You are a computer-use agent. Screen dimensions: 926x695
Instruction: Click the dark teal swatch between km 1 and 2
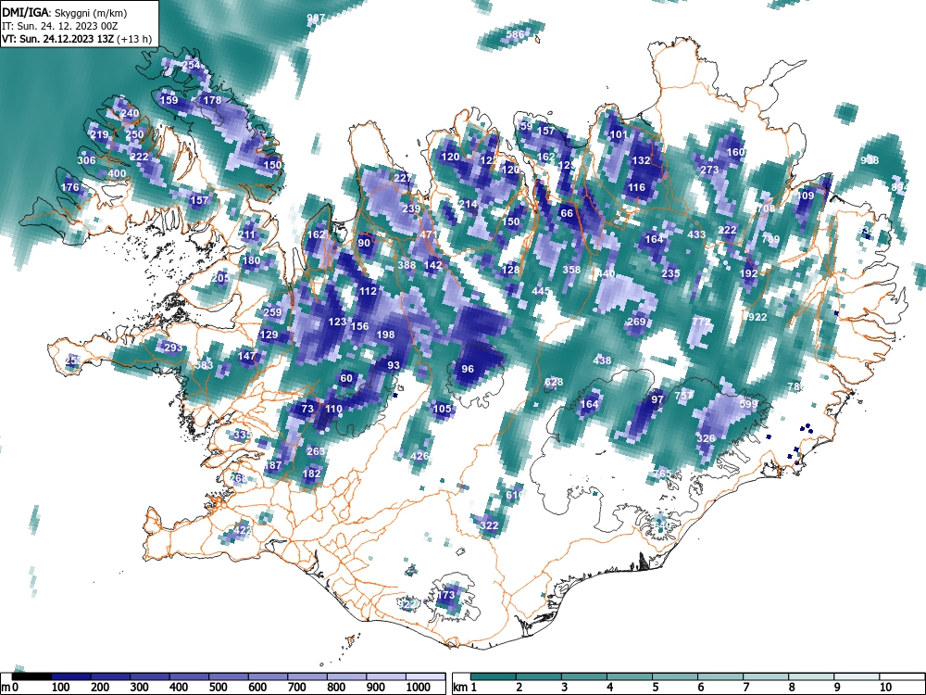pos(494,676)
